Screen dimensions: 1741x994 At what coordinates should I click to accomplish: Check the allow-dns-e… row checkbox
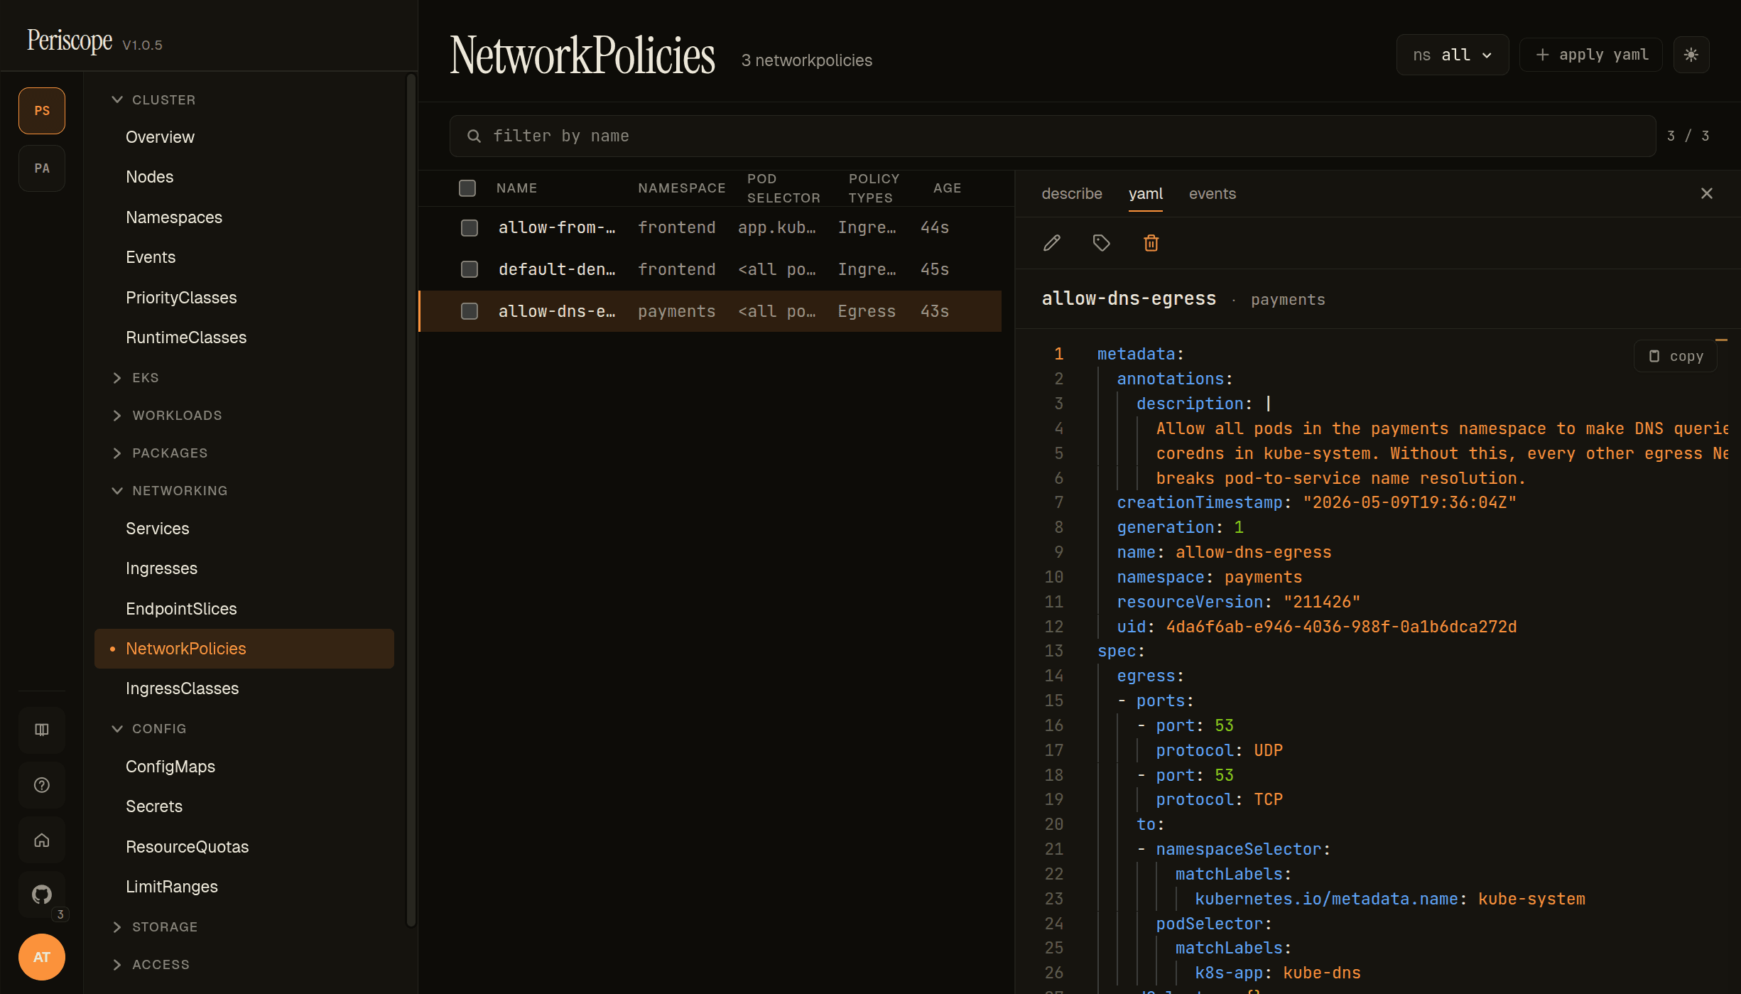pyautogui.click(x=470, y=311)
